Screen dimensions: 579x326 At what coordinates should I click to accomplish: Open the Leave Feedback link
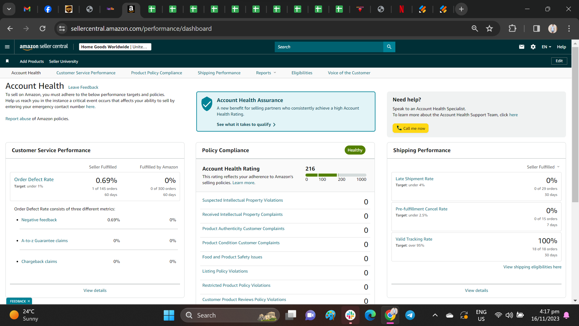coord(83,87)
